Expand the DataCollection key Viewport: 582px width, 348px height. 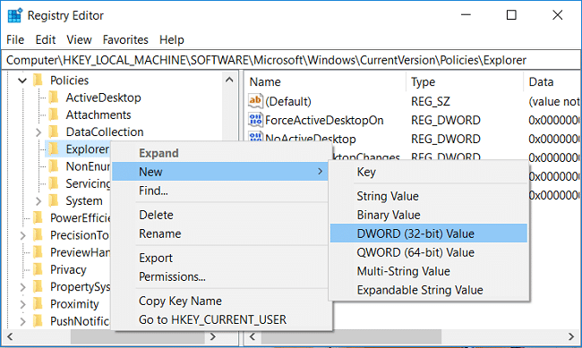(39, 132)
